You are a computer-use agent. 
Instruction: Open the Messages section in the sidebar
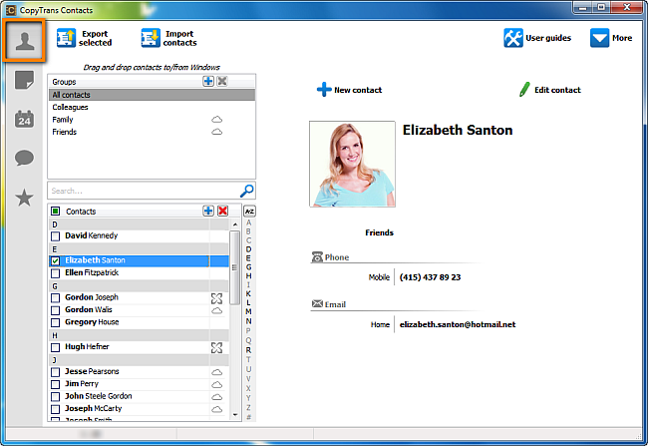click(x=24, y=158)
